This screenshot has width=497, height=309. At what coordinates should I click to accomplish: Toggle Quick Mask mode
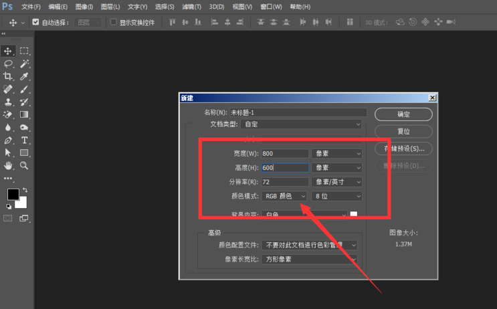point(8,218)
